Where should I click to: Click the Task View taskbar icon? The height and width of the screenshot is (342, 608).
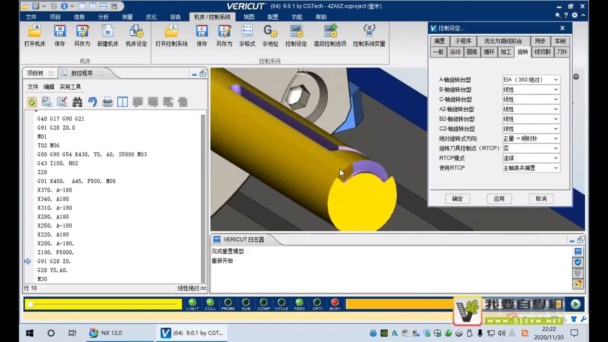72,333
